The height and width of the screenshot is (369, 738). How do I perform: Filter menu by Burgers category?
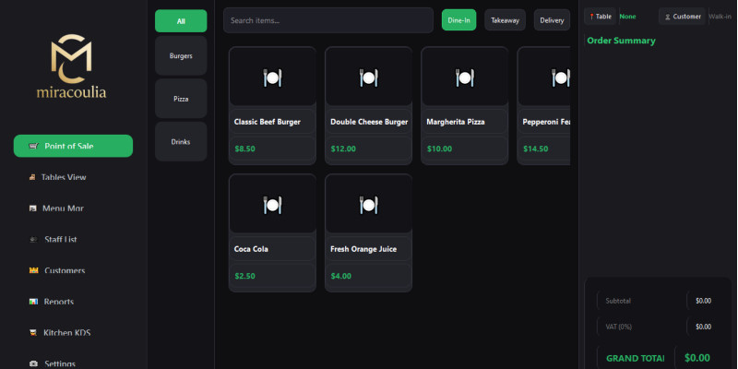[x=181, y=56]
